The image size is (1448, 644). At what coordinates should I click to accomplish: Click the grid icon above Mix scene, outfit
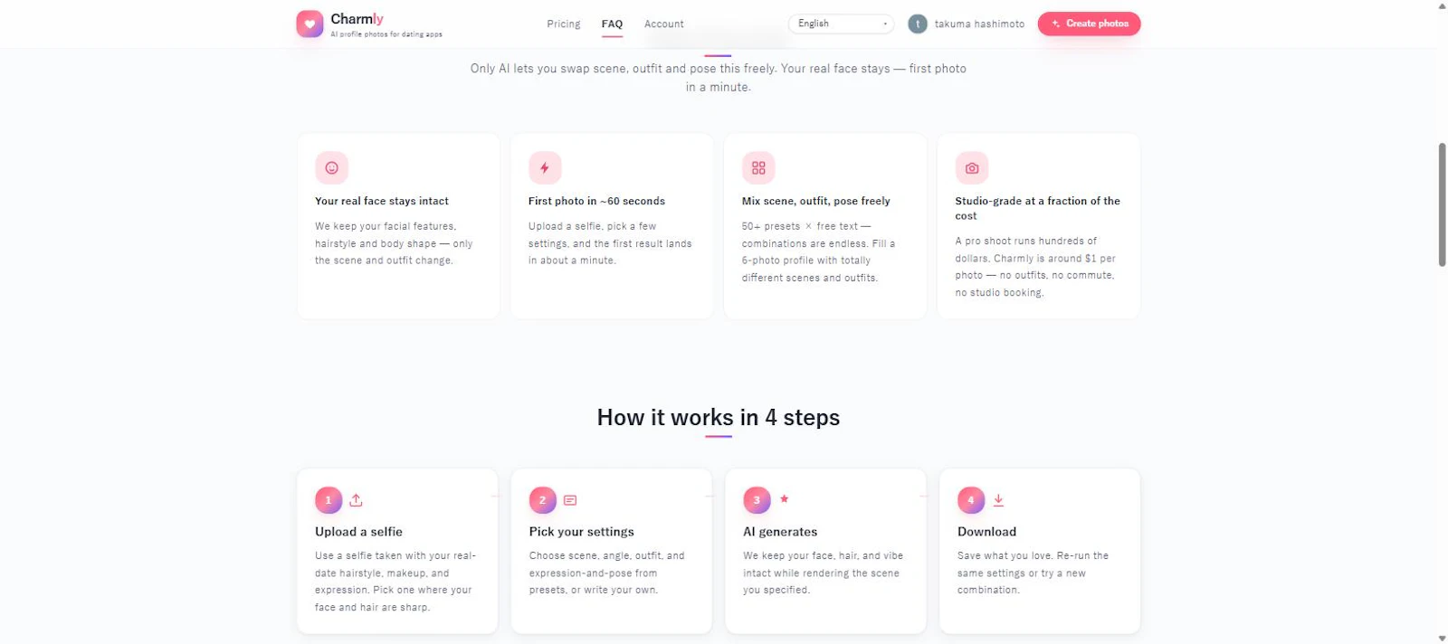click(758, 167)
